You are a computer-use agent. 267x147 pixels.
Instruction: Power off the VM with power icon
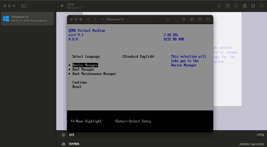tap(88, 19)
